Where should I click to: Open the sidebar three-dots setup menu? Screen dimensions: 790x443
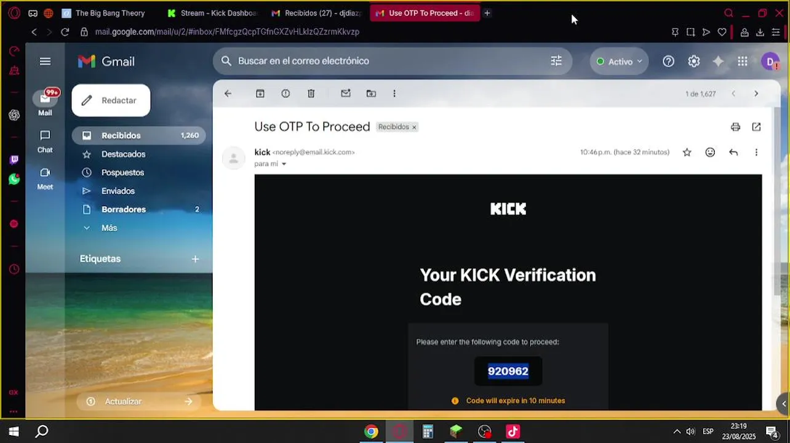pyautogui.click(x=14, y=412)
